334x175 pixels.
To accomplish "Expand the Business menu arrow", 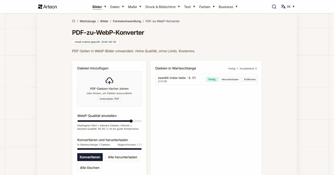I will click(236, 6).
